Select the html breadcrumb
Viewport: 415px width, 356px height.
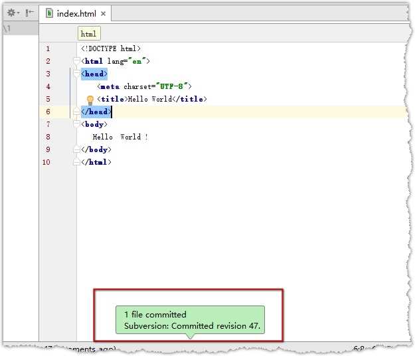[x=89, y=34]
